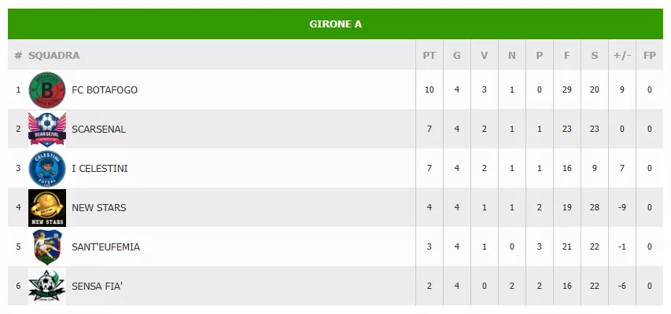The width and height of the screenshot is (671, 314).
Task: Click the GIRONE A green header
Action: [x=335, y=24]
